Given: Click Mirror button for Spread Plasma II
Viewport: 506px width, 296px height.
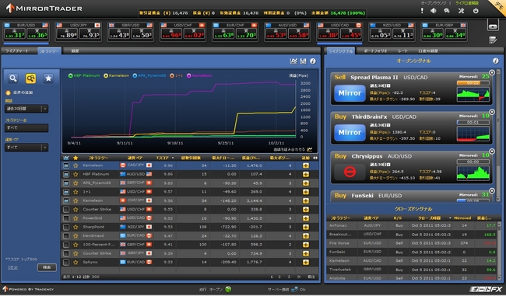Looking at the screenshot, I should click(350, 93).
